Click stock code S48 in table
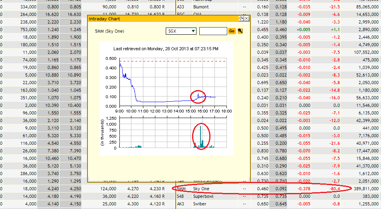 point(181,196)
